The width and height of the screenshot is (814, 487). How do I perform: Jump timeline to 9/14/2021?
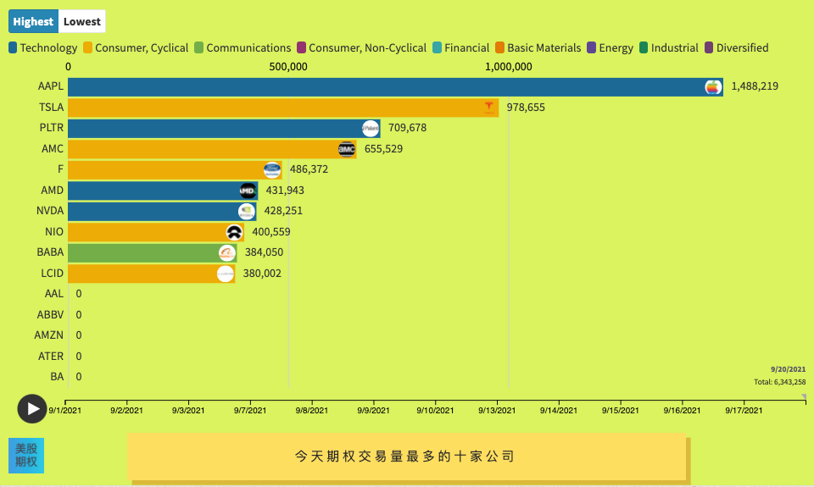pyautogui.click(x=559, y=410)
